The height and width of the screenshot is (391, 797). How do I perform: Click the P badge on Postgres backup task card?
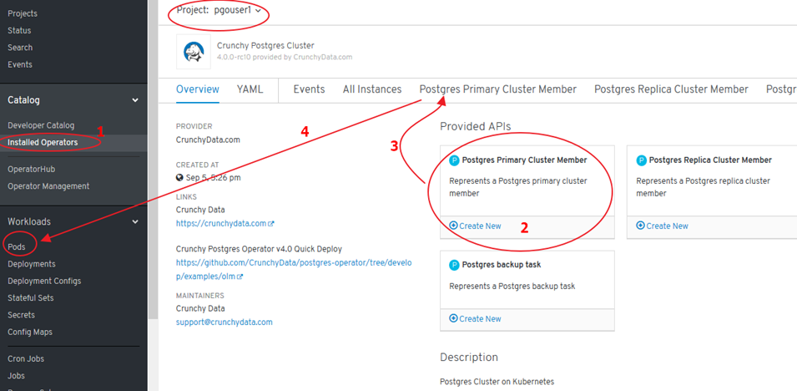pyautogui.click(x=454, y=265)
